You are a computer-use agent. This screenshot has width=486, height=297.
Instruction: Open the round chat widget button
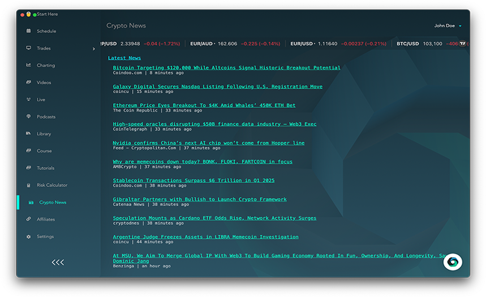click(x=452, y=261)
